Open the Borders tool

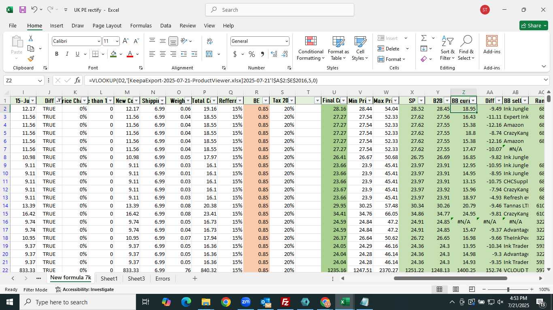95,54
